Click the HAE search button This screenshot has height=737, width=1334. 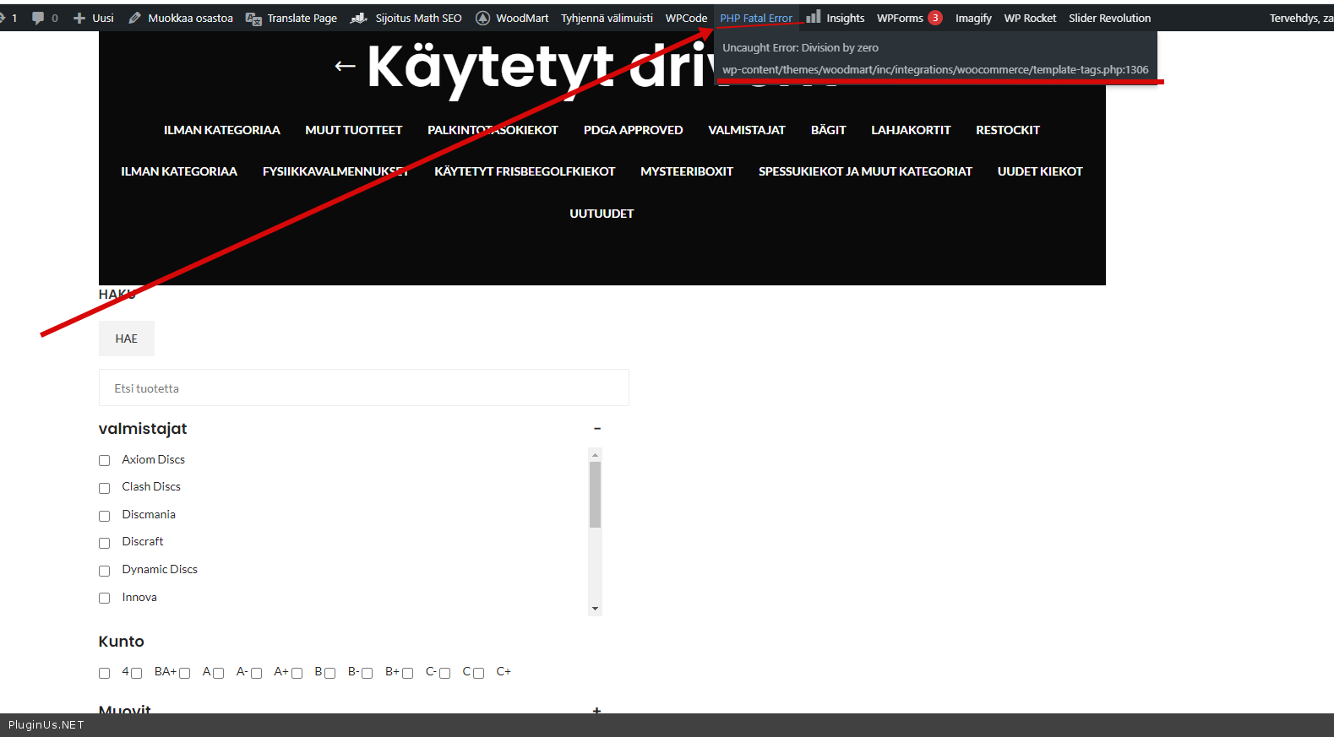(127, 339)
